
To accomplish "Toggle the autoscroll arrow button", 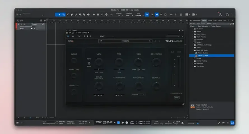I will coord(157,15).
